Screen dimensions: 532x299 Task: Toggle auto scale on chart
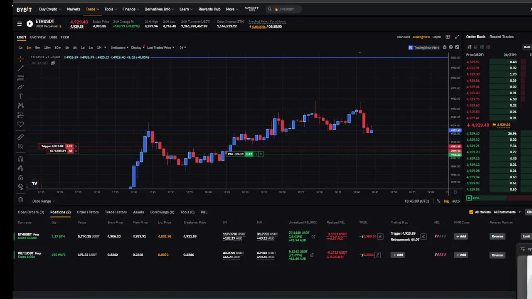click(x=456, y=201)
